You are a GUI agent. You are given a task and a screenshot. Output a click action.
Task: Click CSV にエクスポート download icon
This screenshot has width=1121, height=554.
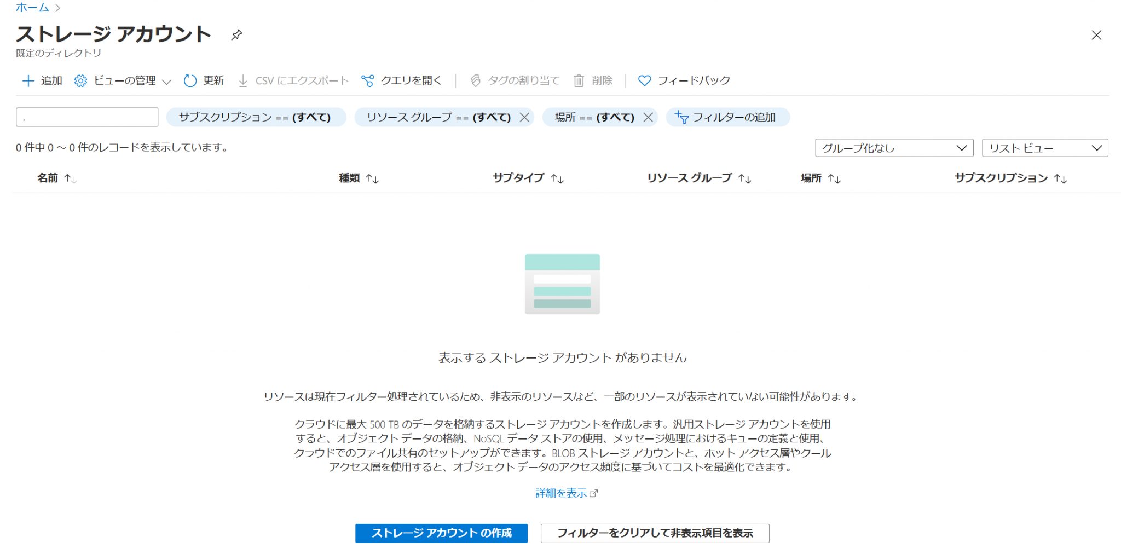tap(243, 81)
